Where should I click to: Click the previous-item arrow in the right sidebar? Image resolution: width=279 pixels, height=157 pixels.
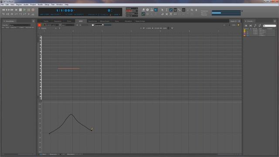[246, 26]
